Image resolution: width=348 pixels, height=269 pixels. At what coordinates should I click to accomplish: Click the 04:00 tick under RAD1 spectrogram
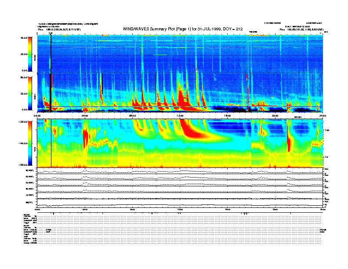click(85, 116)
